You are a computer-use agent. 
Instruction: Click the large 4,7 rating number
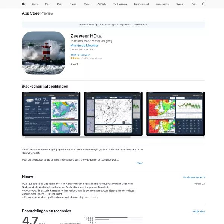click(x=30, y=220)
